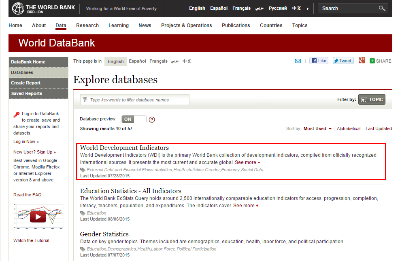The image size is (400, 261).
Task: Open World Development Indicators database title
Action: [124, 148]
